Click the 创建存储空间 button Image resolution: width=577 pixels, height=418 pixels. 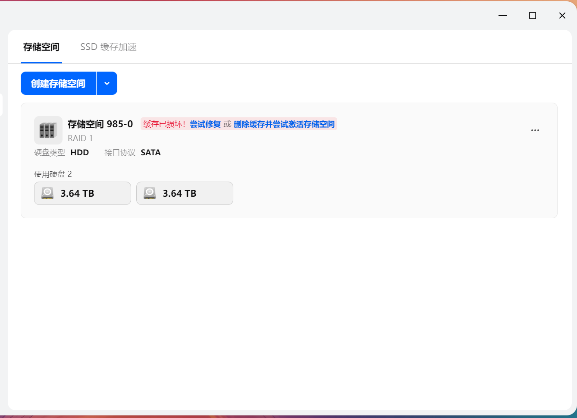click(58, 83)
